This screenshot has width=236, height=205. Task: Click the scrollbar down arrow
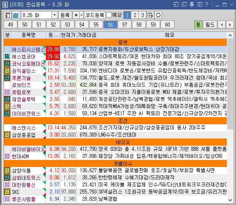click(230, 200)
